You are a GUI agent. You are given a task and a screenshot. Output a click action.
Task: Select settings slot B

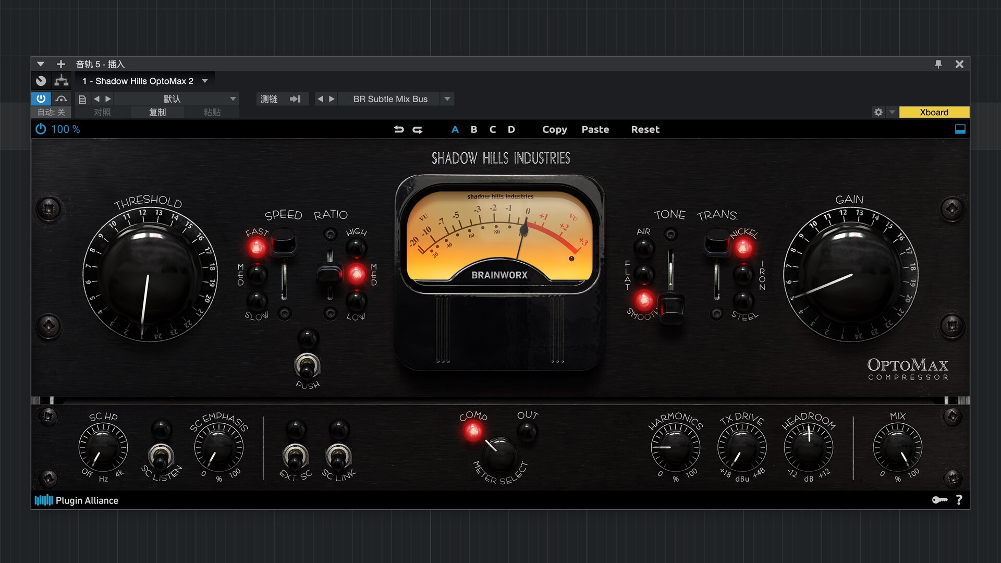click(x=474, y=129)
